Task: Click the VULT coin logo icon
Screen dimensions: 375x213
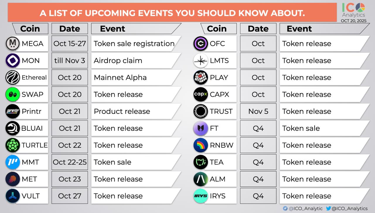Action: pos(13,196)
